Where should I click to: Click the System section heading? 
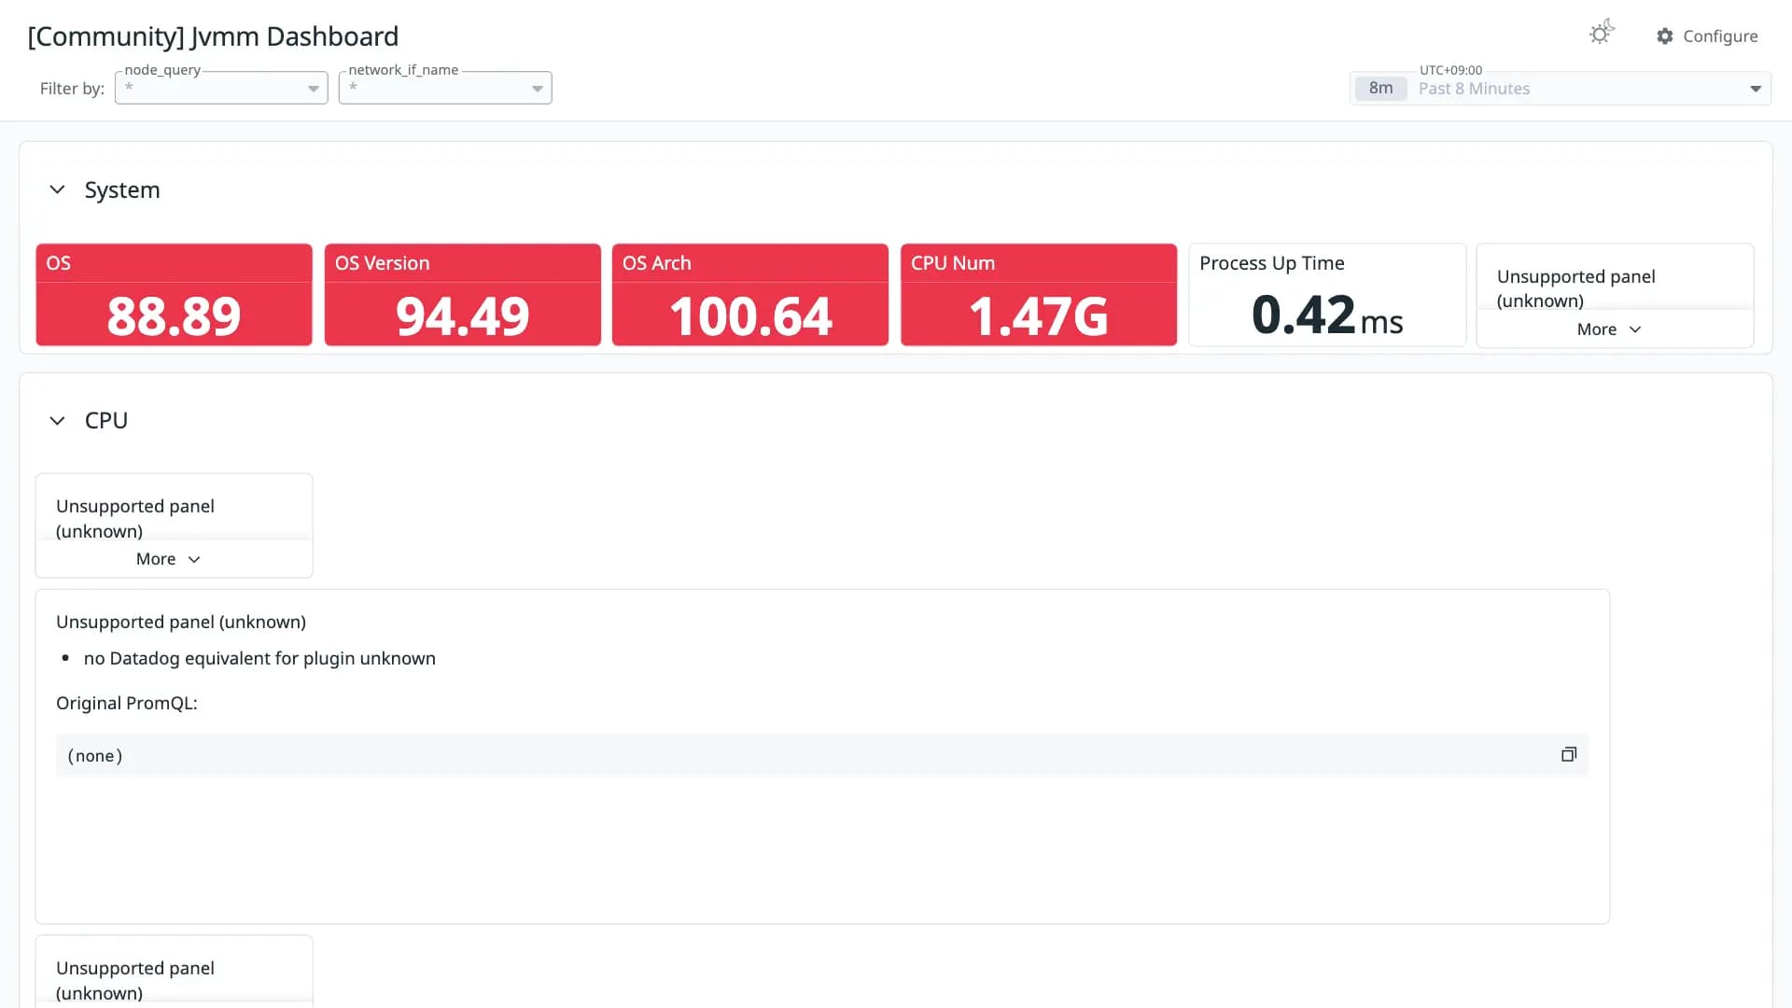(122, 189)
